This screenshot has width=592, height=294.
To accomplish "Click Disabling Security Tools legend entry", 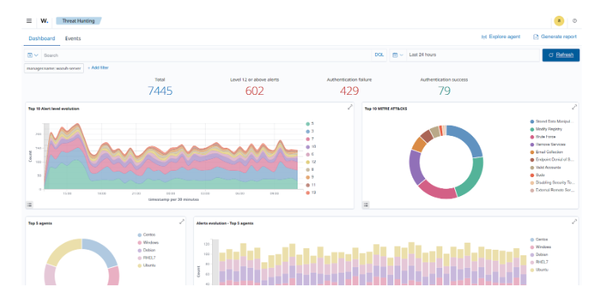I will 552,183.
